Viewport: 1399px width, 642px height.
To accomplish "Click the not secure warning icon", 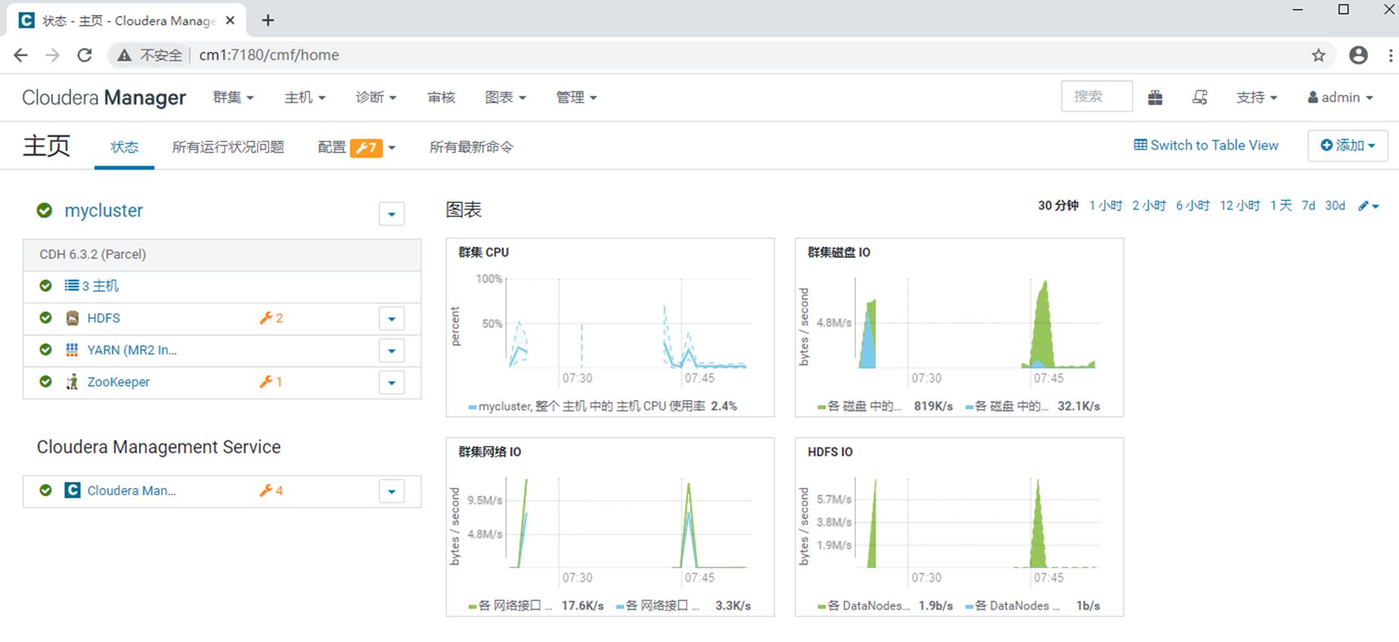I will pos(124,55).
